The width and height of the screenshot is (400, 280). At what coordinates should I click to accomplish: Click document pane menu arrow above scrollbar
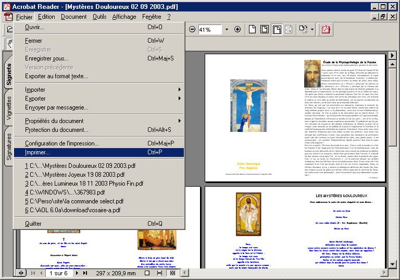click(x=392, y=55)
